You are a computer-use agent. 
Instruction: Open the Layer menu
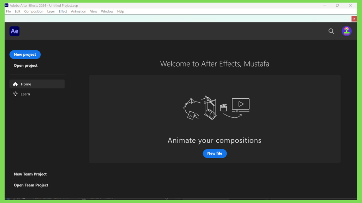tap(51, 11)
